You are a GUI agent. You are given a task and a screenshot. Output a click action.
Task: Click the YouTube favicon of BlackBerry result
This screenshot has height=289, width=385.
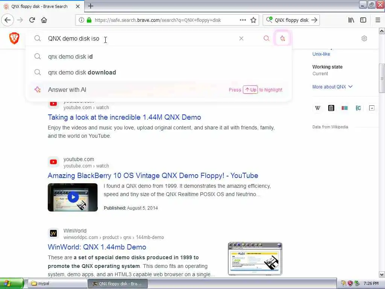coord(53,162)
